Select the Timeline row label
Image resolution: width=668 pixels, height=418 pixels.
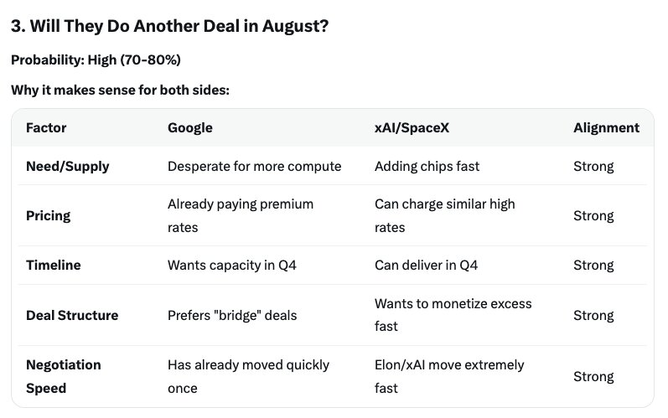[x=54, y=266]
